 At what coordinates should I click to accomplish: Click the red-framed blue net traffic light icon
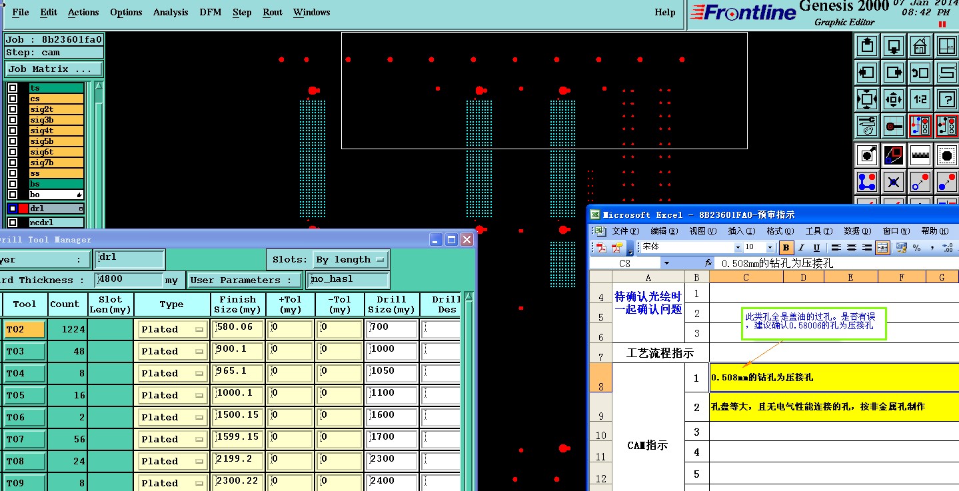[920, 125]
